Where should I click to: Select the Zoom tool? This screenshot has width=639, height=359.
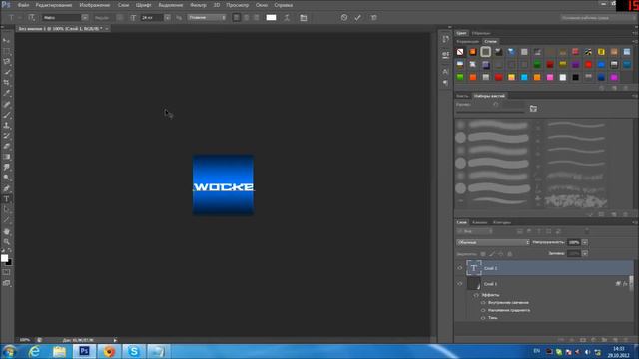[x=7, y=241]
